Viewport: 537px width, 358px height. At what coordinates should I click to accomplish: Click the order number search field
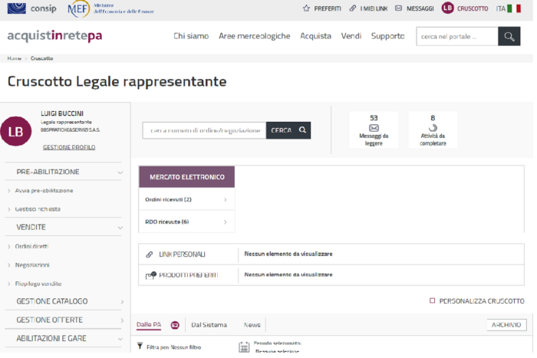point(204,130)
